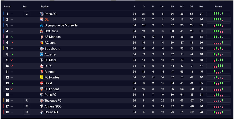Click the Strasbourg club logo
Image resolution: width=234 pixels, height=119 pixels.
42,48
